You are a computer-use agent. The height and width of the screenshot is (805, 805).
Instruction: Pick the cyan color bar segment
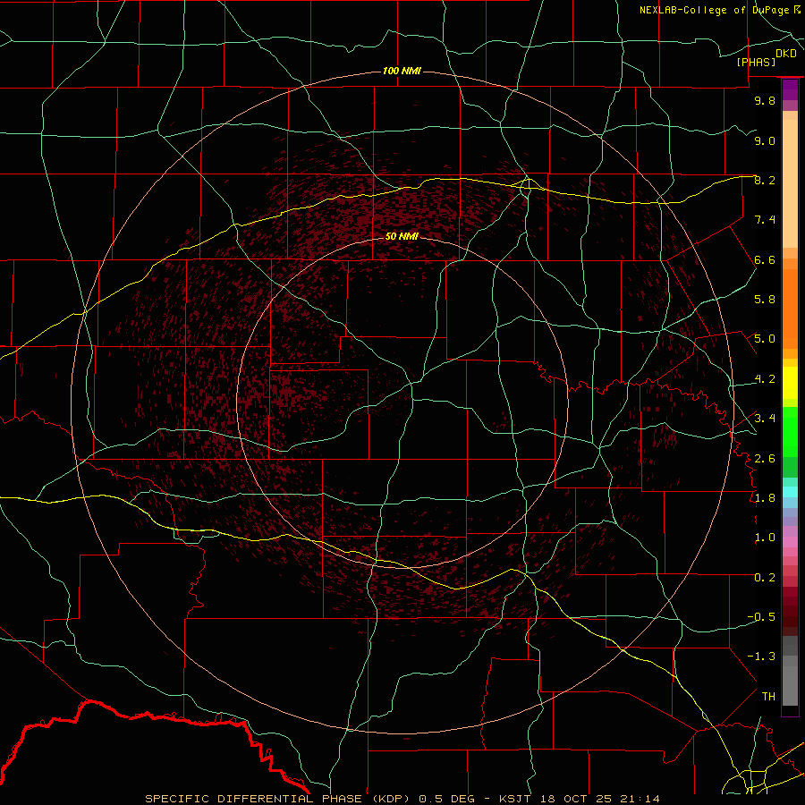click(790, 492)
